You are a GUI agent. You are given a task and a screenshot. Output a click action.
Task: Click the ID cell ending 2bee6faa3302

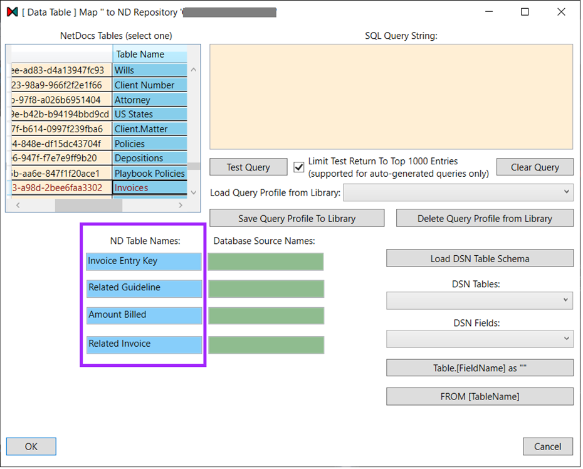click(x=61, y=187)
